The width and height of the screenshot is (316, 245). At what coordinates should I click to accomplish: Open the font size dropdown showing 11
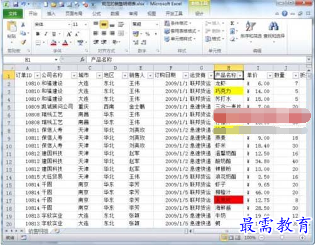pyautogui.click(x=85, y=25)
